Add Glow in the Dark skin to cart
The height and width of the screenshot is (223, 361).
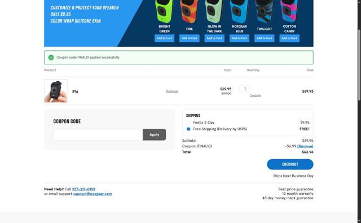tap(214, 38)
